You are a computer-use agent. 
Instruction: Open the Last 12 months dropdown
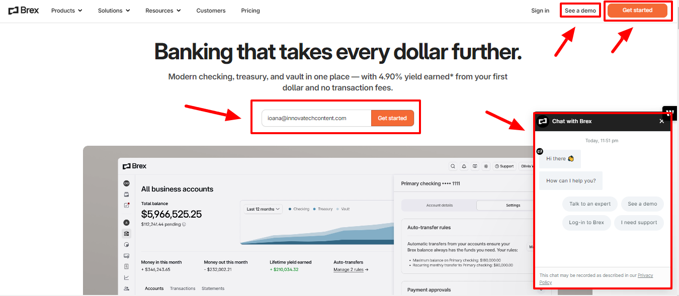264,209
